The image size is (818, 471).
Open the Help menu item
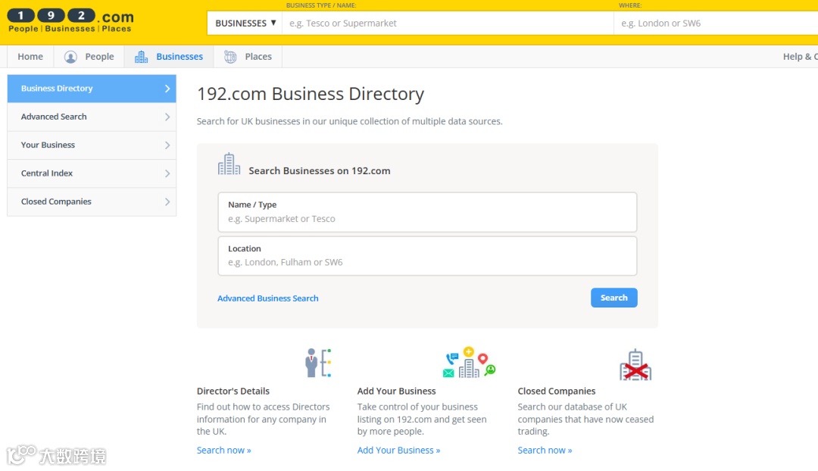[x=800, y=56]
